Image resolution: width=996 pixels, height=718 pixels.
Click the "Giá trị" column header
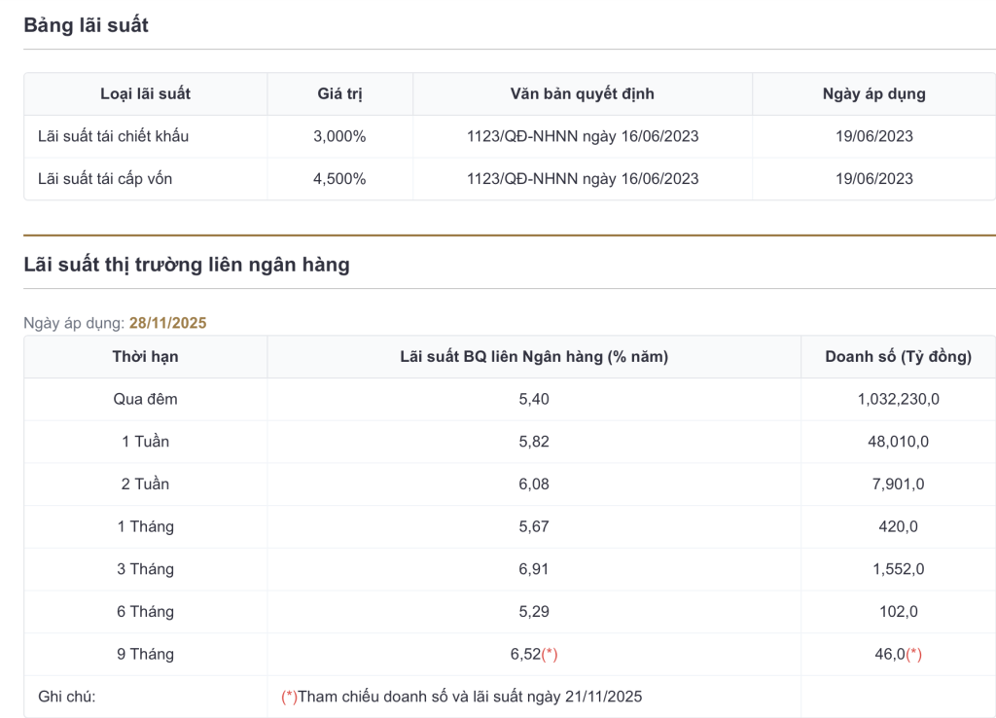pyautogui.click(x=339, y=94)
